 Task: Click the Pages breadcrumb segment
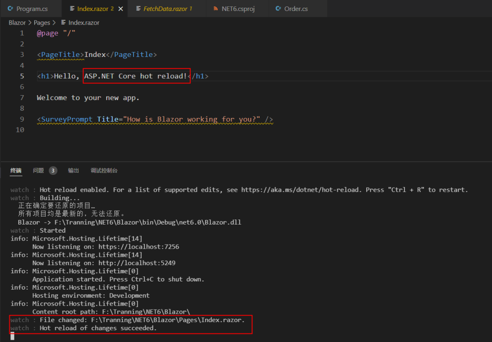pos(42,23)
